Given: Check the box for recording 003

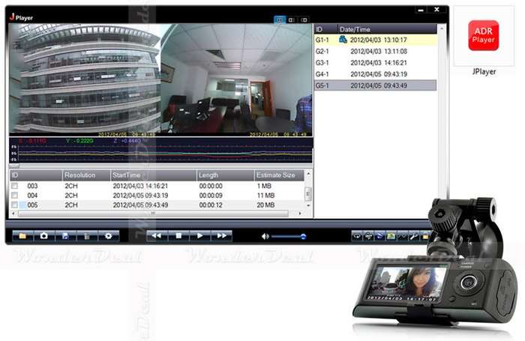Looking at the screenshot, I should 14,186.
